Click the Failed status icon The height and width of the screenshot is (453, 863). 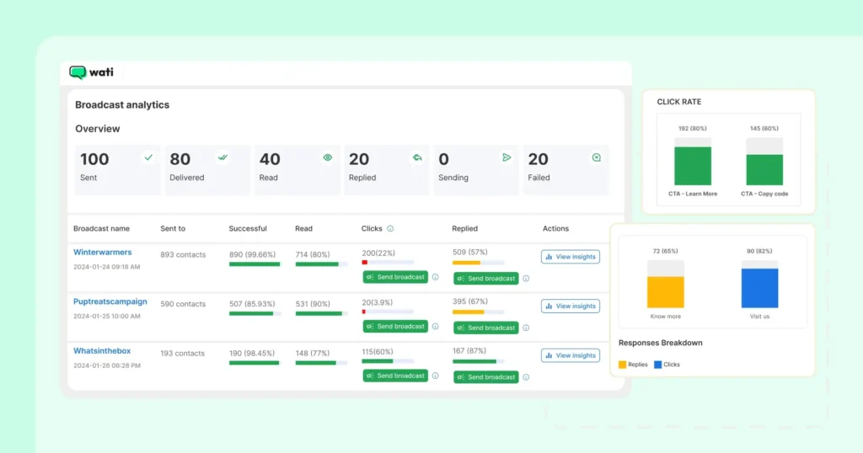tap(597, 157)
